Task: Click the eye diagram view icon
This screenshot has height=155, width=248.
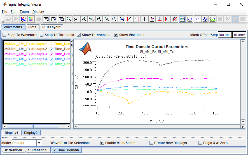Action: (190, 19)
